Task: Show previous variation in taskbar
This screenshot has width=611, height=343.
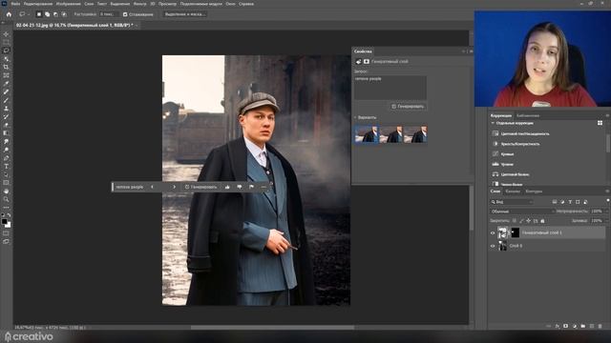Action: click(x=152, y=187)
